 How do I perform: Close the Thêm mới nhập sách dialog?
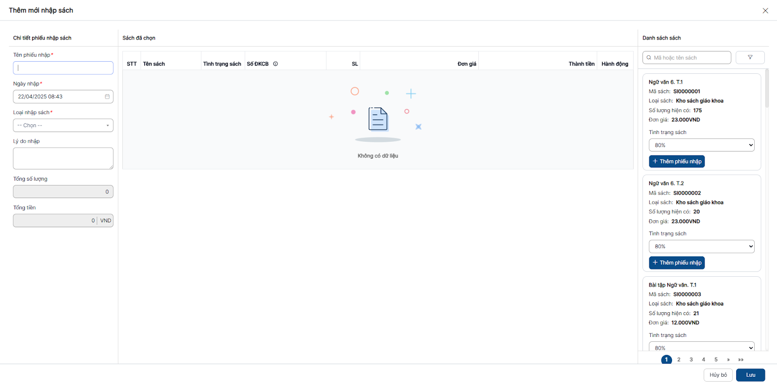coord(765,11)
